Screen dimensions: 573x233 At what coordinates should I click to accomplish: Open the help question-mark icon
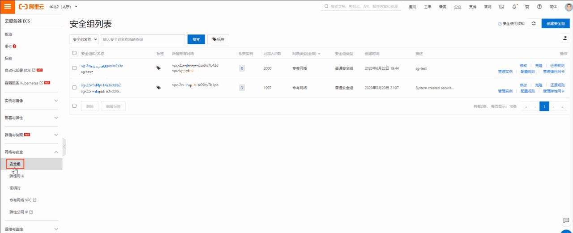tap(539, 7)
